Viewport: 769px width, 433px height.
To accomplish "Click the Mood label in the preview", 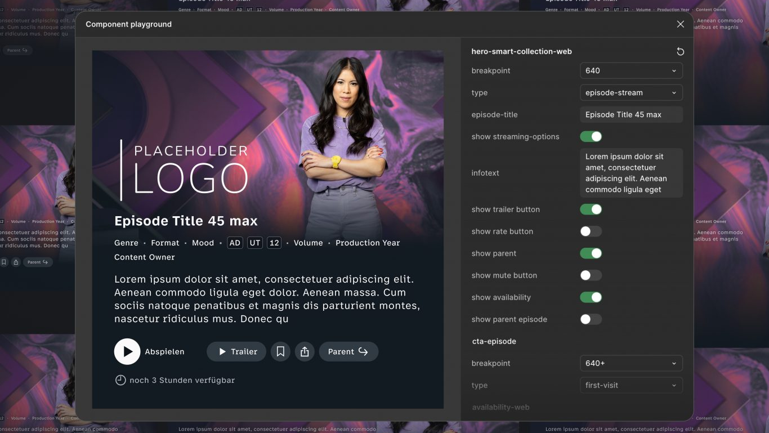I will tap(203, 243).
